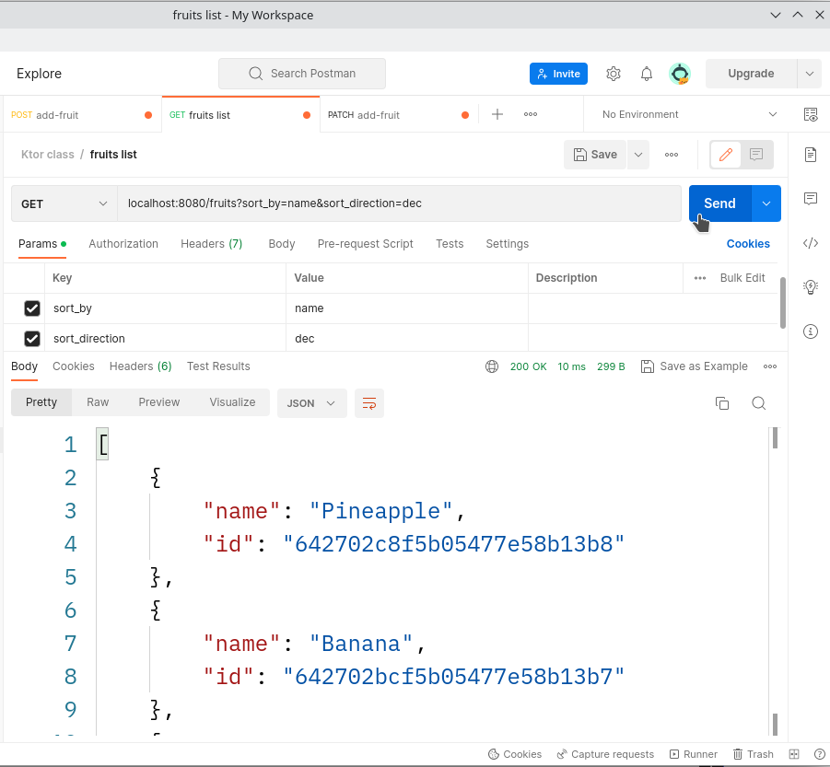Expand the Save button dropdown arrow

pos(638,155)
